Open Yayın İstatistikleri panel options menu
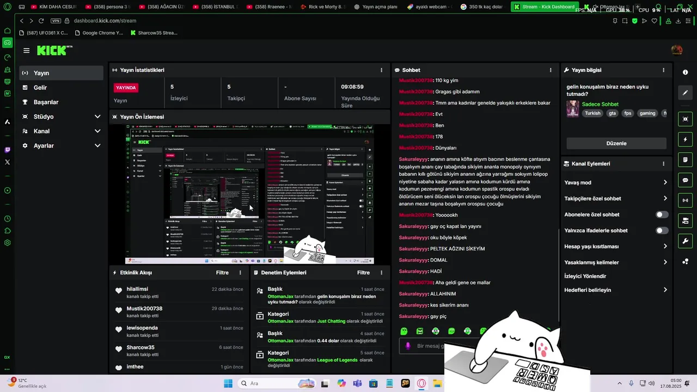 click(x=381, y=70)
